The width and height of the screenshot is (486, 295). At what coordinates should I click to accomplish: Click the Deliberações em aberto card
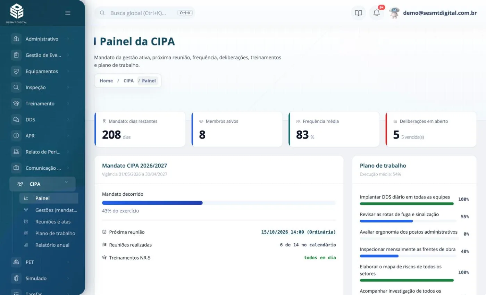click(431, 129)
